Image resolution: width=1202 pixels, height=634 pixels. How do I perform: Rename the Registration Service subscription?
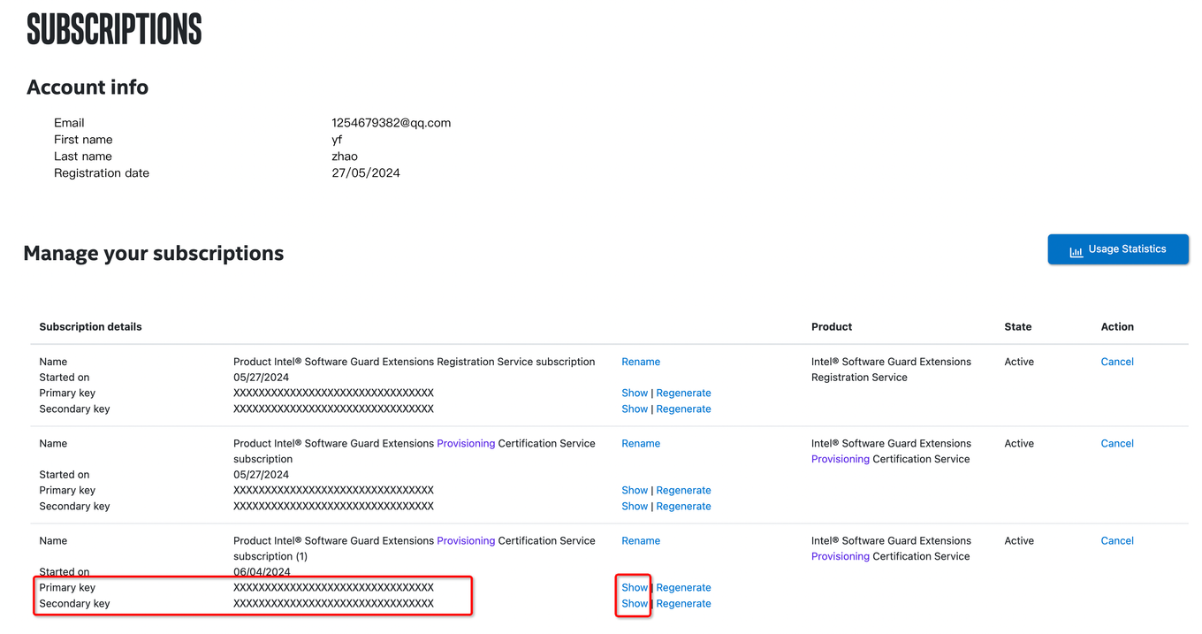pyautogui.click(x=641, y=362)
